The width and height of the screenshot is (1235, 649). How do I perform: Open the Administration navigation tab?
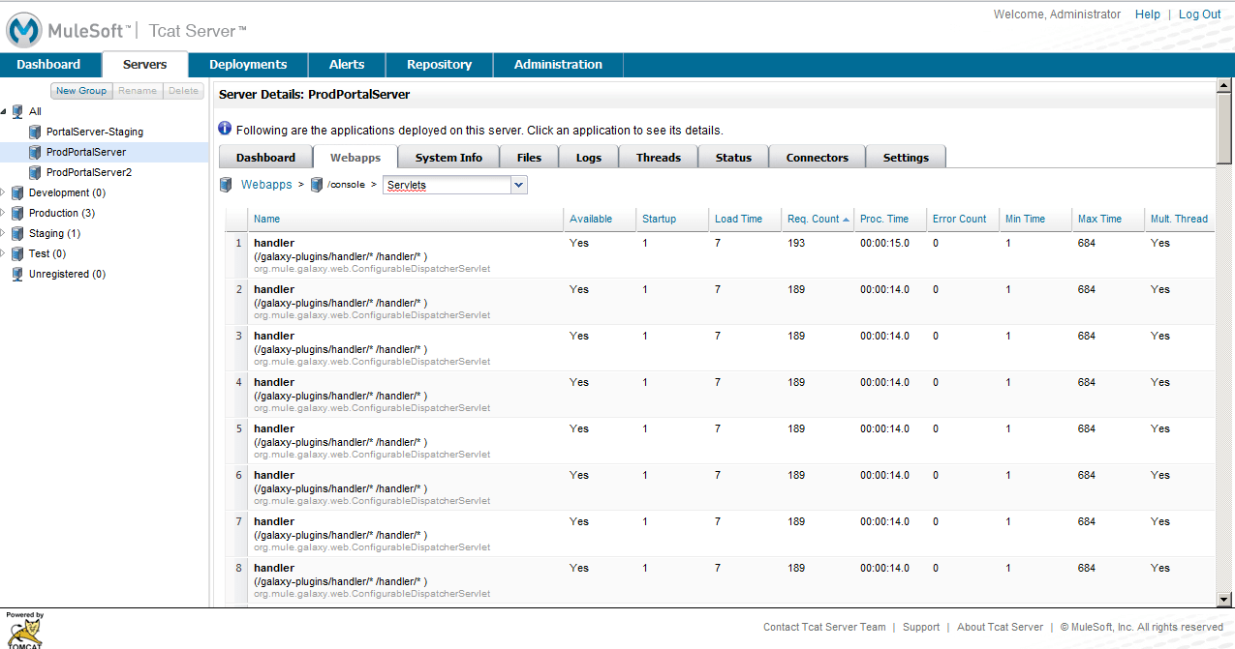[x=558, y=65]
